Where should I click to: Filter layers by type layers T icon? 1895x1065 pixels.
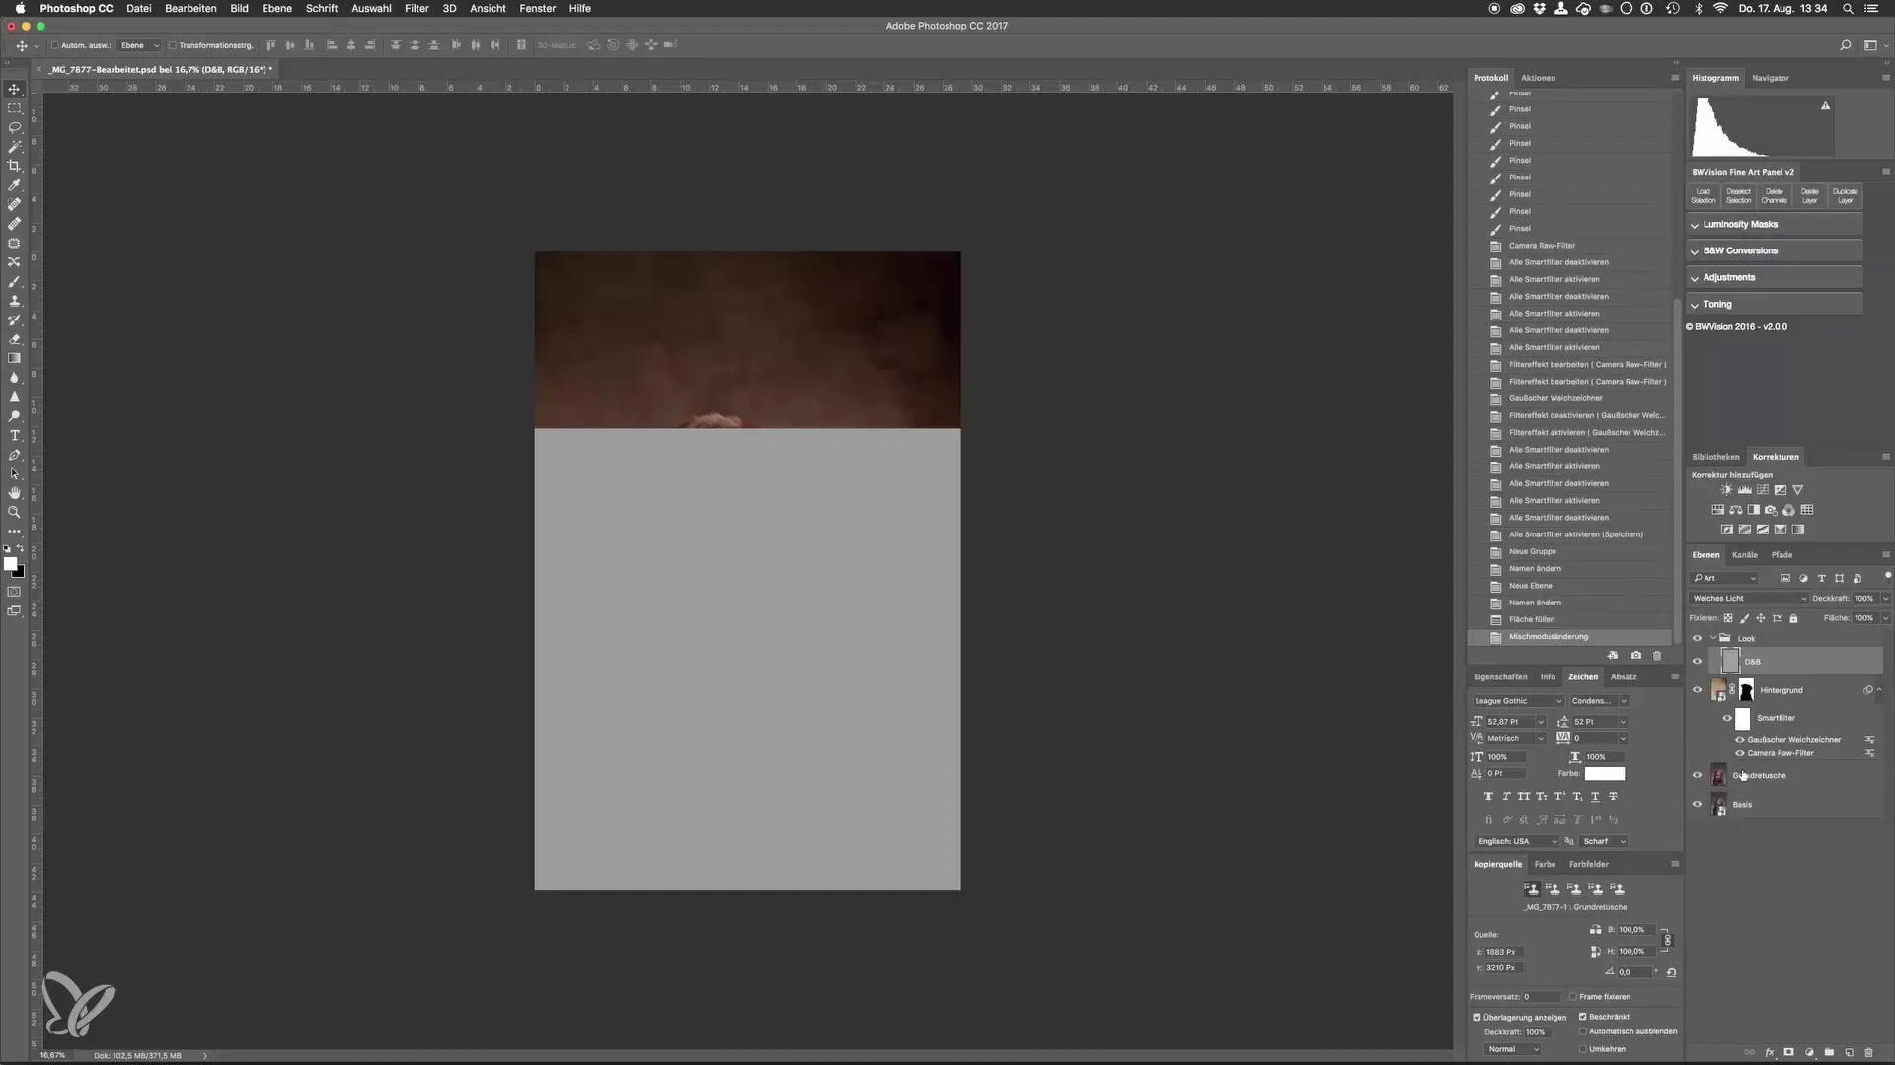tap(1821, 579)
